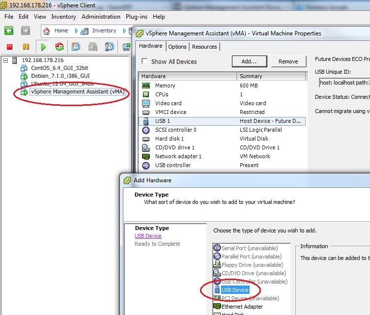The width and height of the screenshot is (370, 315).
Task: Click the red Power Off button
Action: (x=9, y=47)
